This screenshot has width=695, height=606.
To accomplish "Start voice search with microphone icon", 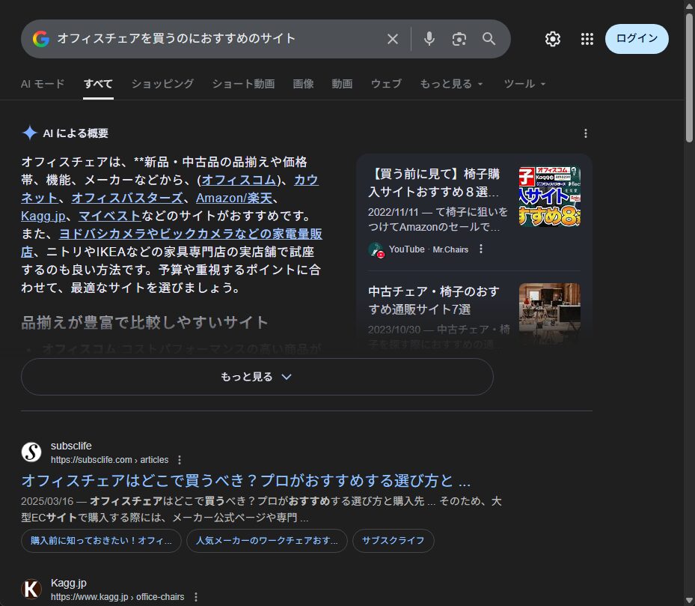I will 429,39.
